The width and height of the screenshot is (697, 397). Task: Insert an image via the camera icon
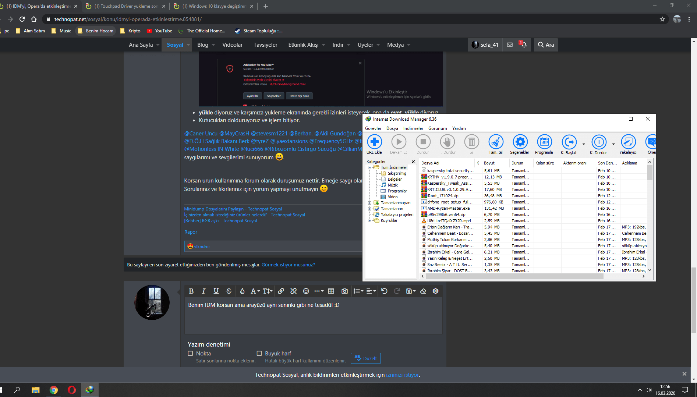[344, 291]
